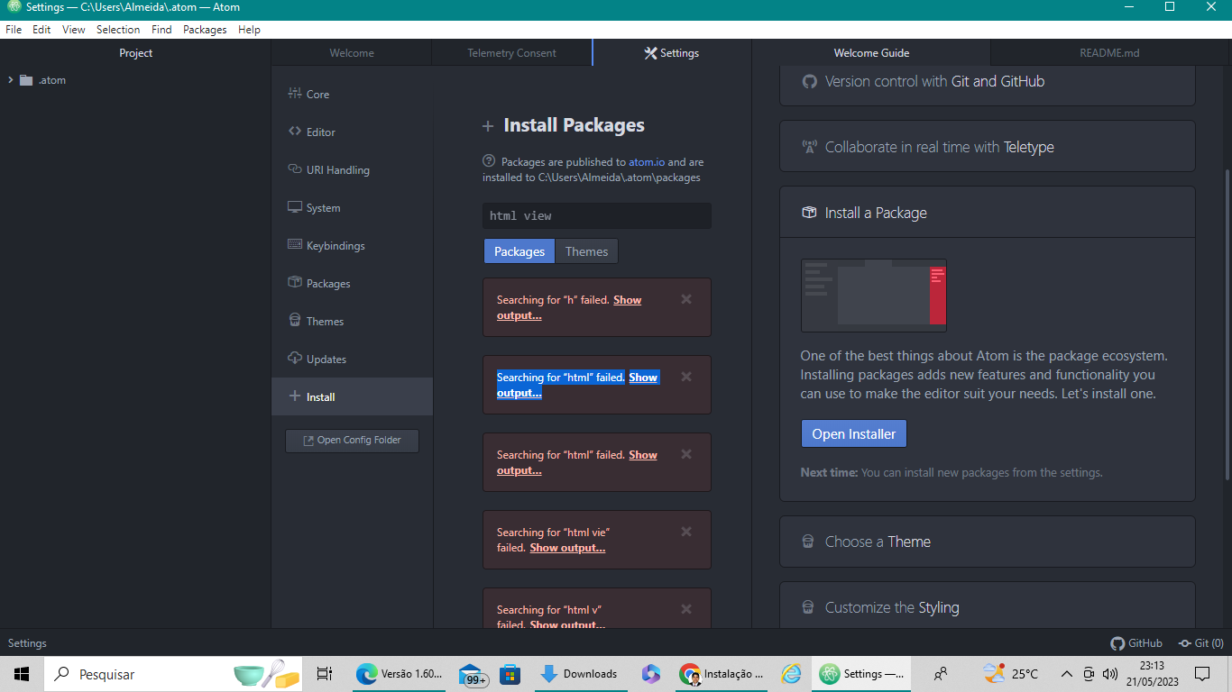Open the Windows notification center icon
The image size is (1232, 692).
1201,674
